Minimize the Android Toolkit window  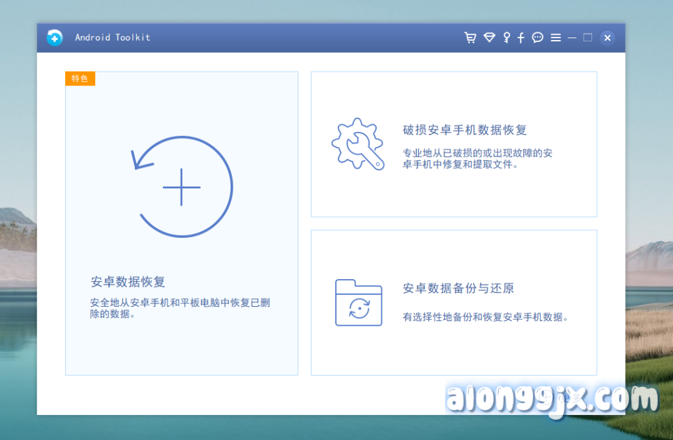tap(572, 38)
